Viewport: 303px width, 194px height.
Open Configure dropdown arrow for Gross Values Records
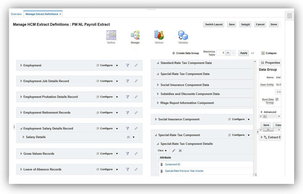tap(117, 154)
